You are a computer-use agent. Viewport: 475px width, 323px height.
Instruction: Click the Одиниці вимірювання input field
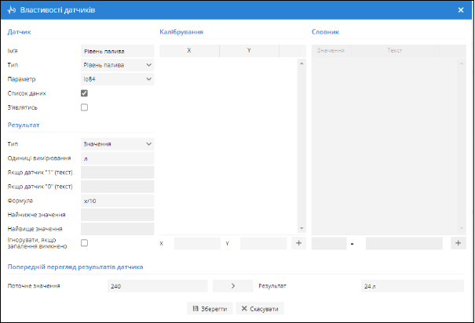(118, 158)
